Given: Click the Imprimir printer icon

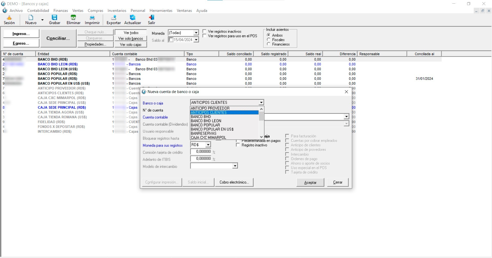Looking at the screenshot, I should pos(92,17).
